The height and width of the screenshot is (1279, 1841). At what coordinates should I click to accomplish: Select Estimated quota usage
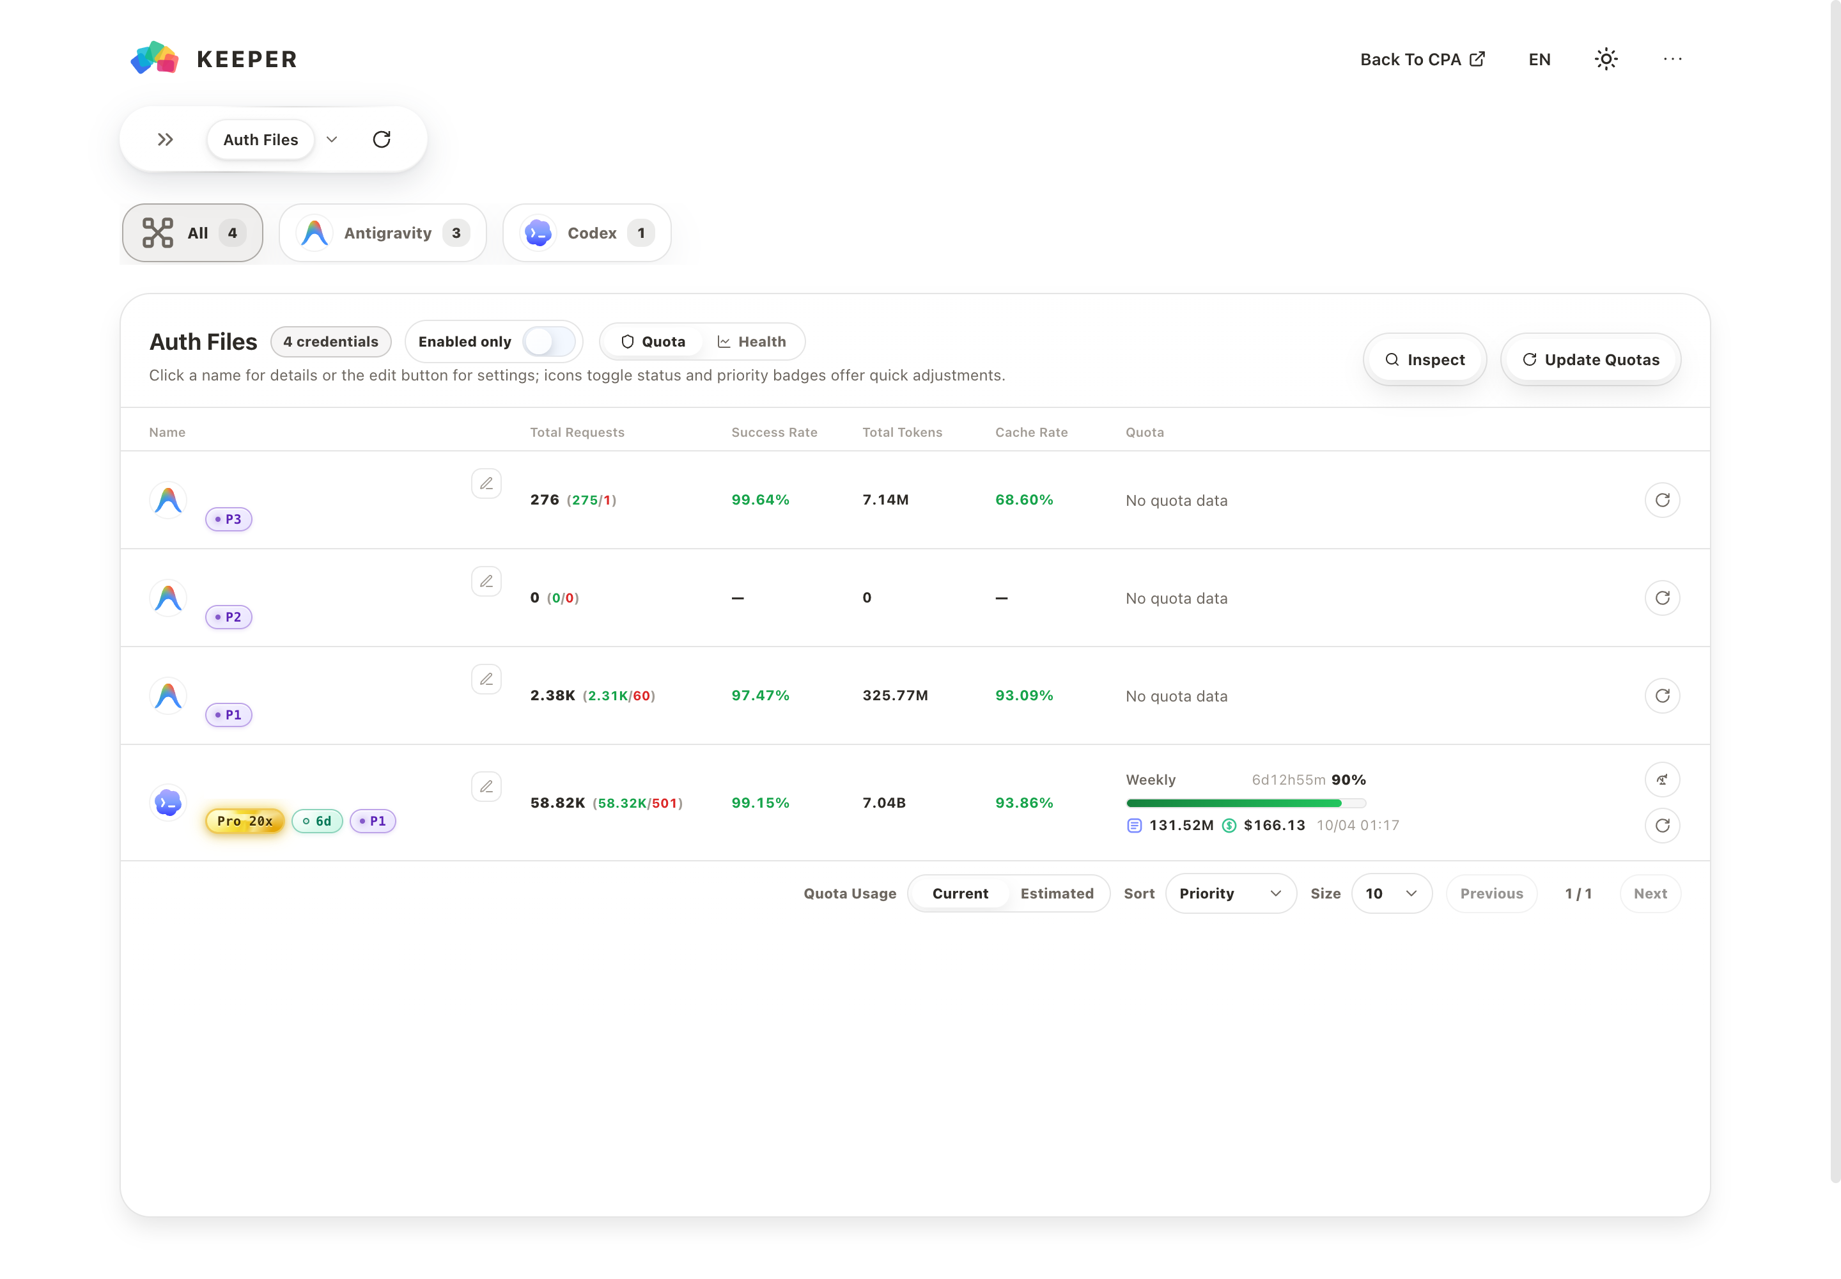tap(1057, 893)
